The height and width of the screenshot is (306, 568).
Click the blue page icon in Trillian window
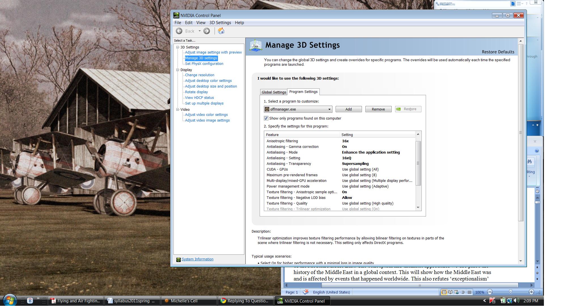click(x=513, y=4)
